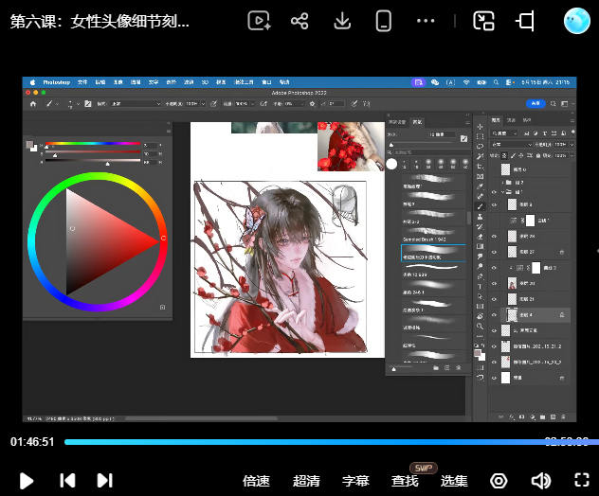Image resolution: width=599 pixels, height=496 pixels.
Task: Switch to Channels tab in Layers panel
Action: 511,120
